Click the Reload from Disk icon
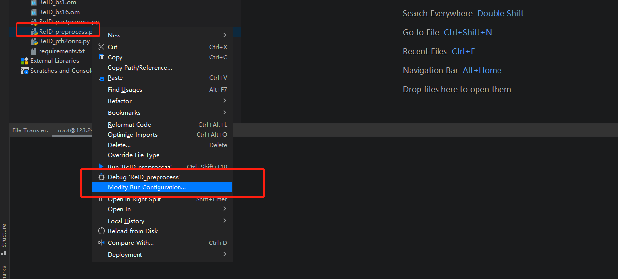This screenshot has width=618, height=279. 101,231
